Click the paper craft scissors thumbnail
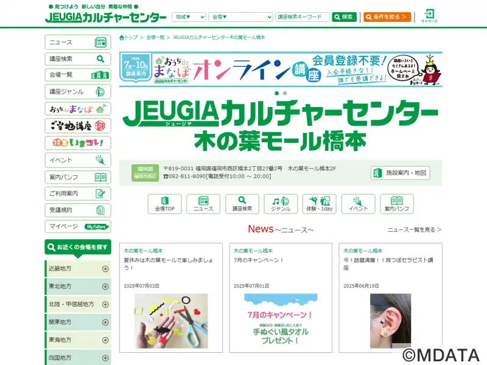487x365 pixels. tap(171, 321)
